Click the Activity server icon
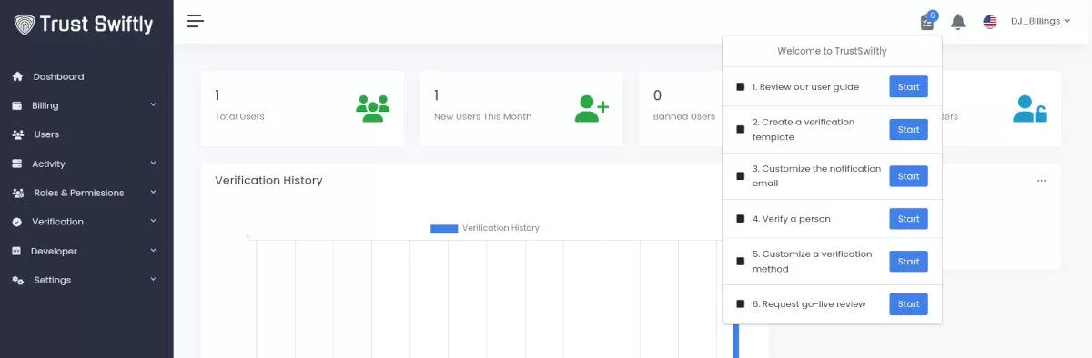The width and height of the screenshot is (1092, 358). coord(17,164)
